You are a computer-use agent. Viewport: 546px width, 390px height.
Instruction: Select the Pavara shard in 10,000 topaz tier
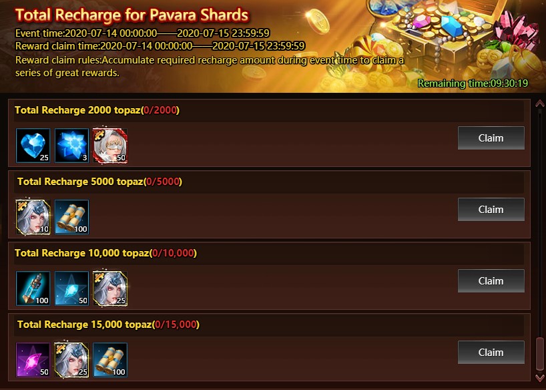pyautogui.click(x=110, y=288)
